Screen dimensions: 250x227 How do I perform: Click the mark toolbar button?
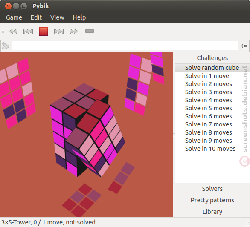90,31
